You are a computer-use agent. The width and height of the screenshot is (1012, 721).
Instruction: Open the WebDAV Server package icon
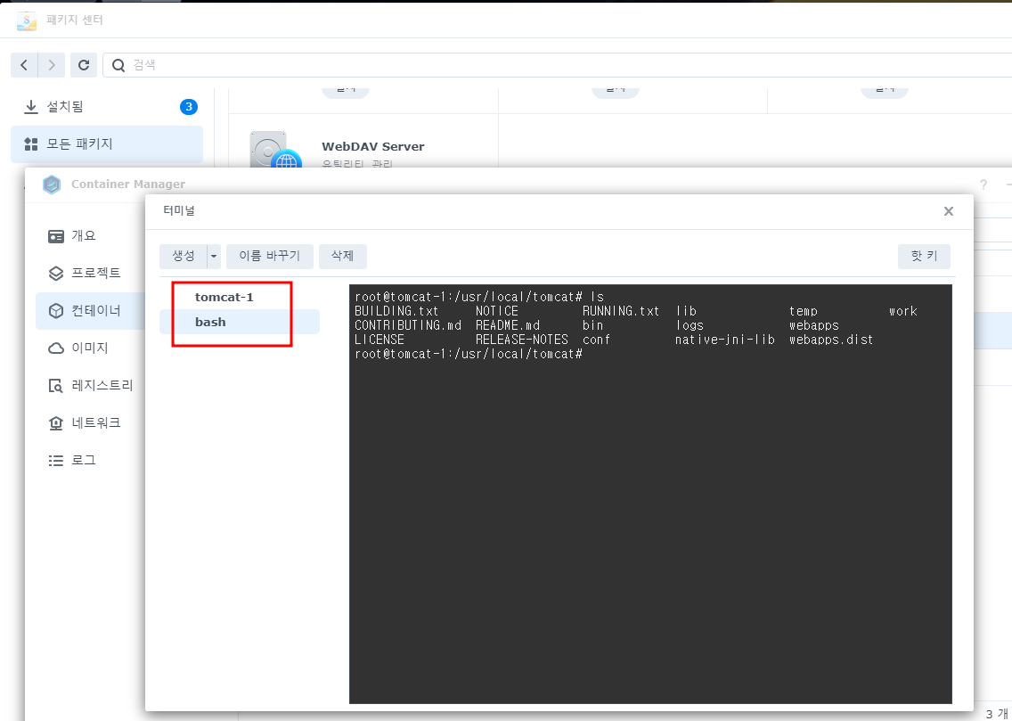(x=276, y=150)
